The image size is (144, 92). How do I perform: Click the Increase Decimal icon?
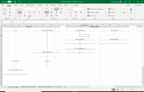[x=71, y=16]
